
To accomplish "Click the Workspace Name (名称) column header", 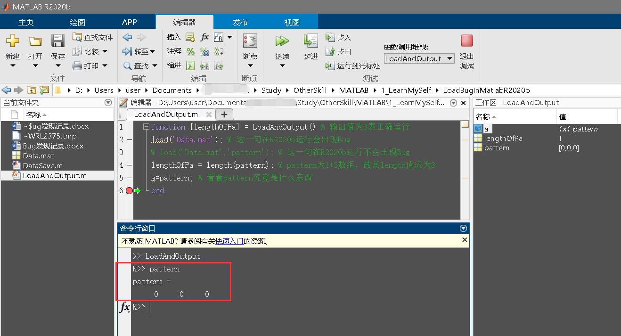I will point(515,116).
